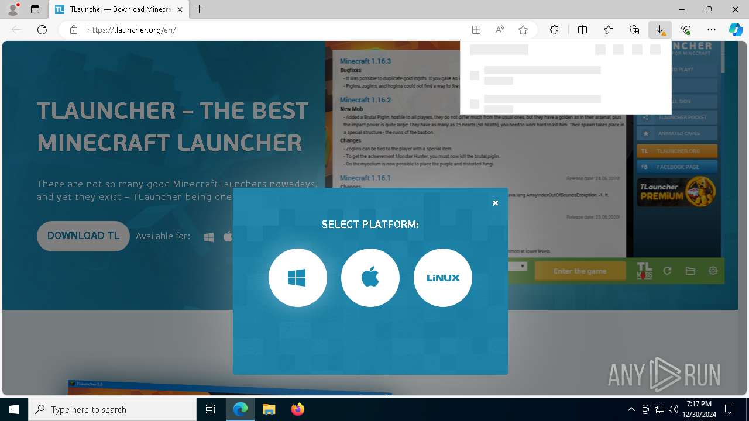Open File Explorer from the taskbar
The width and height of the screenshot is (749, 421).
pos(269,409)
